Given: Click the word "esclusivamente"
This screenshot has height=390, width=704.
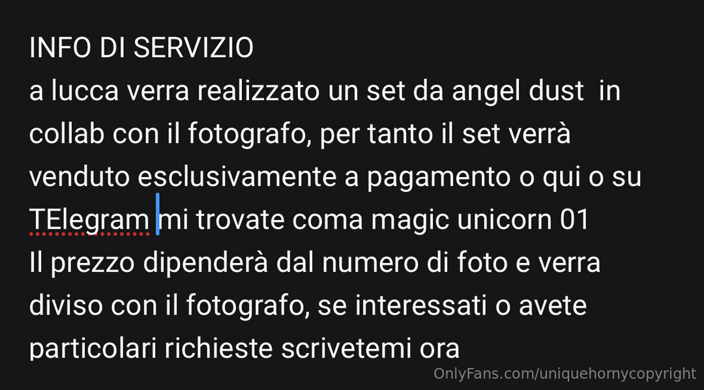Looking at the screenshot, I should pyautogui.click(x=237, y=176).
